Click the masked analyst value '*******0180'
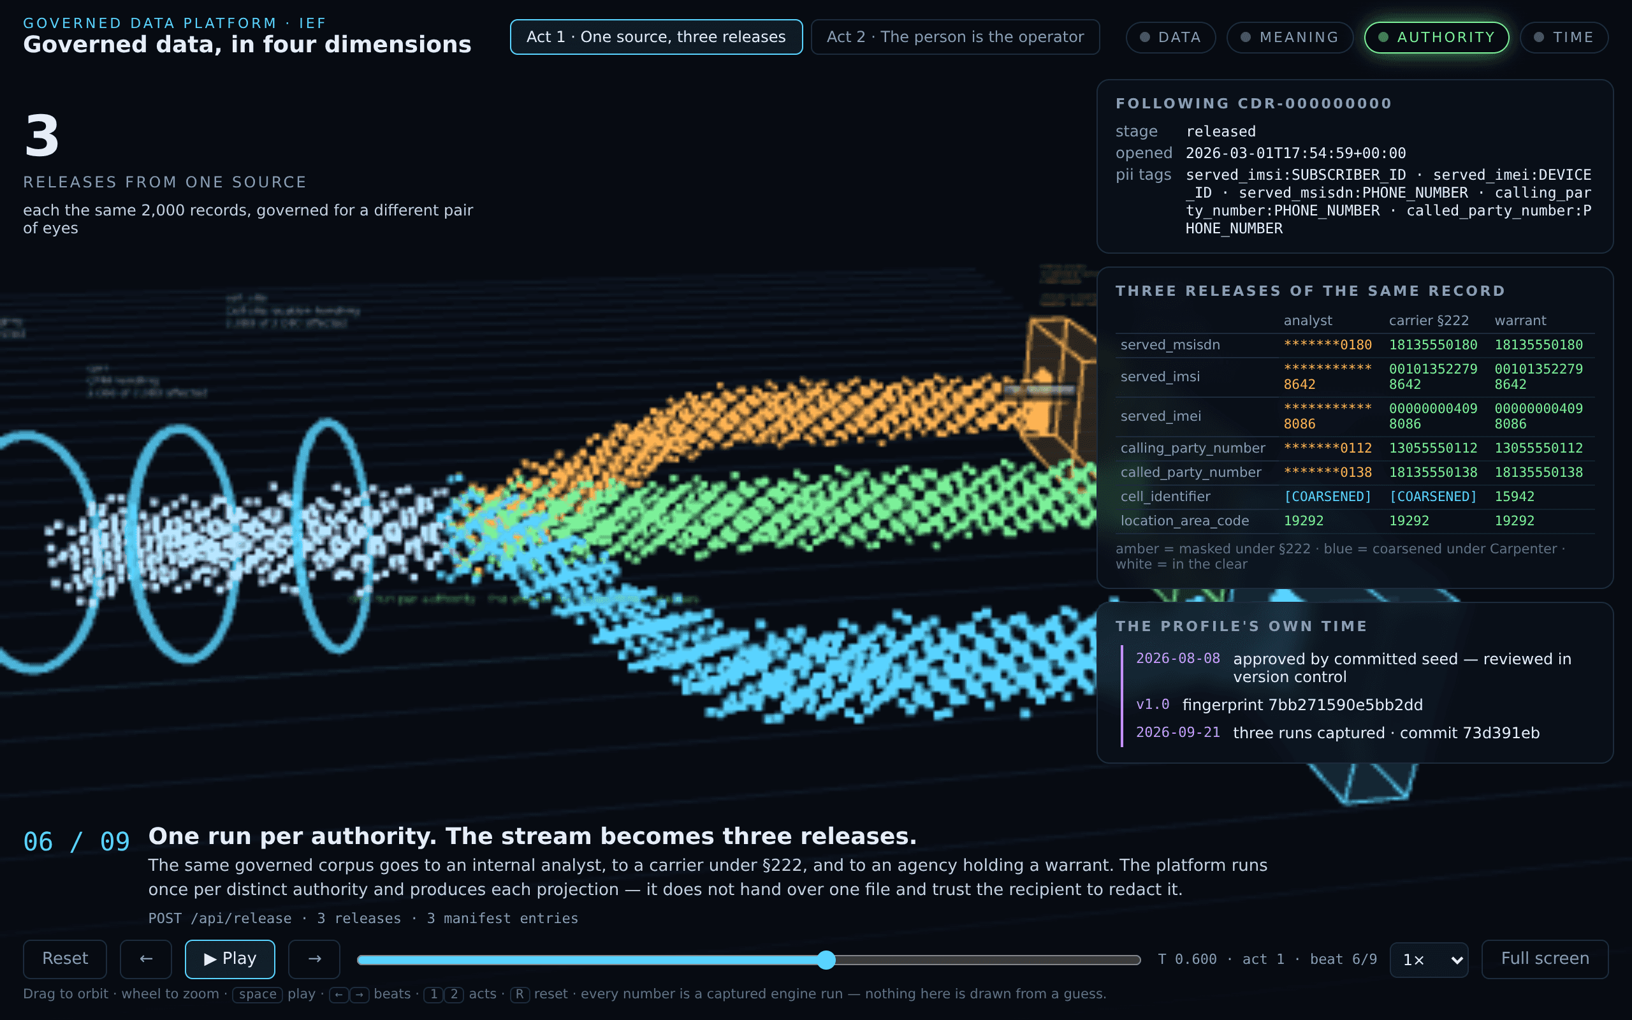This screenshot has width=1632, height=1020. (1327, 345)
